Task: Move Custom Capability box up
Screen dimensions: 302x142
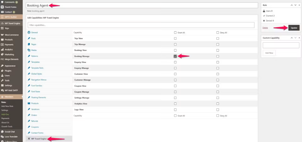Action: (x=292, y=38)
